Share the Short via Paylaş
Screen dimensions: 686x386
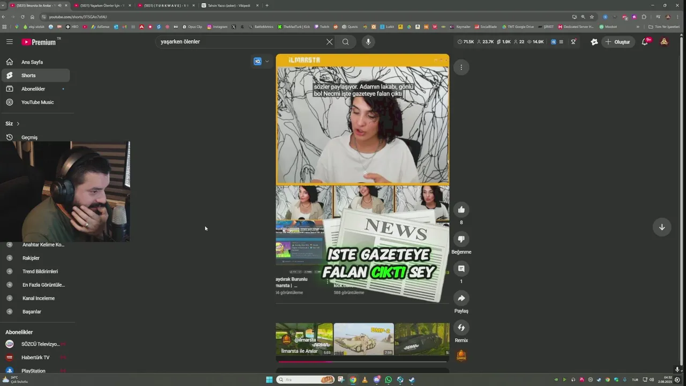[x=461, y=298]
